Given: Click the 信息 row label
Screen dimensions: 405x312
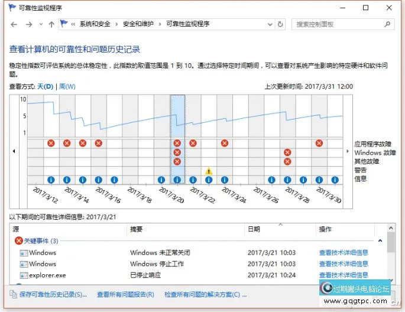Looking at the screenshot, I should click(360, 179).
